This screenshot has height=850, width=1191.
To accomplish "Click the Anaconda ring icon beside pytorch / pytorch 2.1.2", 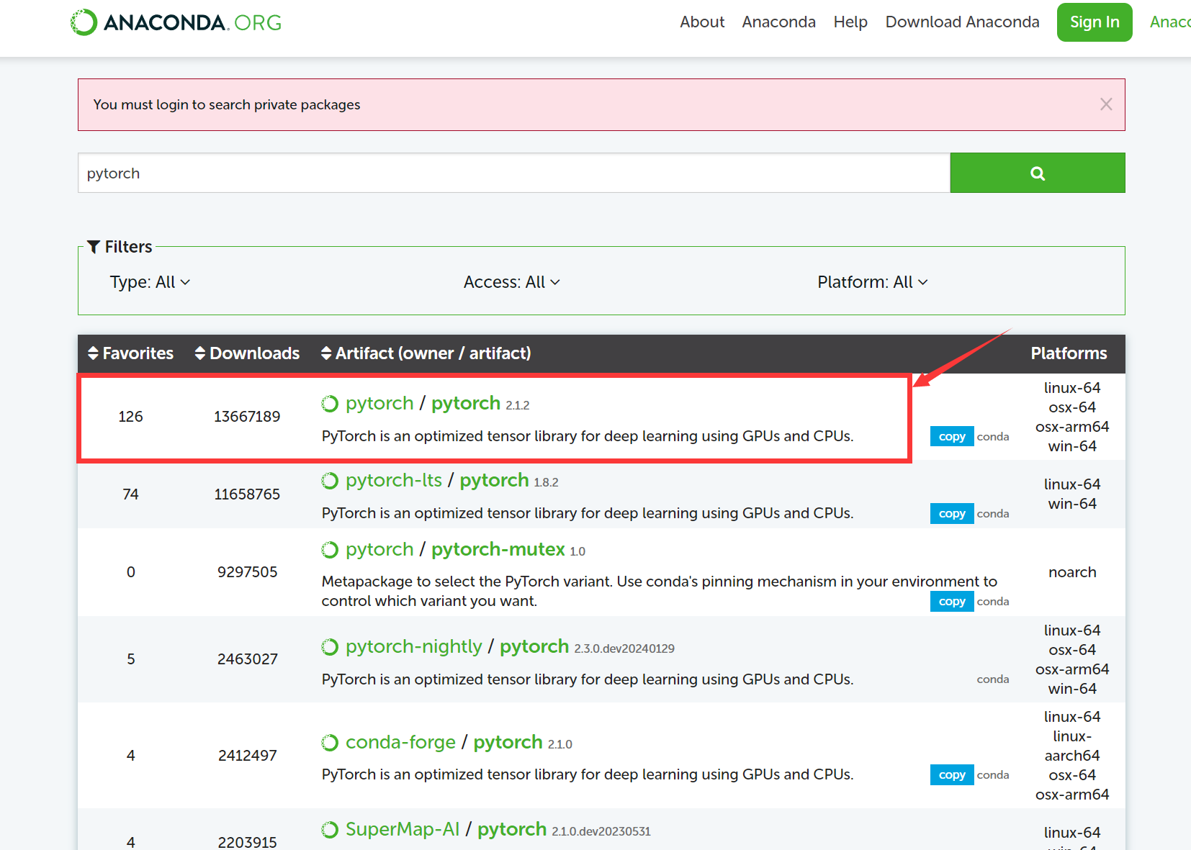I will coord(330,404).
